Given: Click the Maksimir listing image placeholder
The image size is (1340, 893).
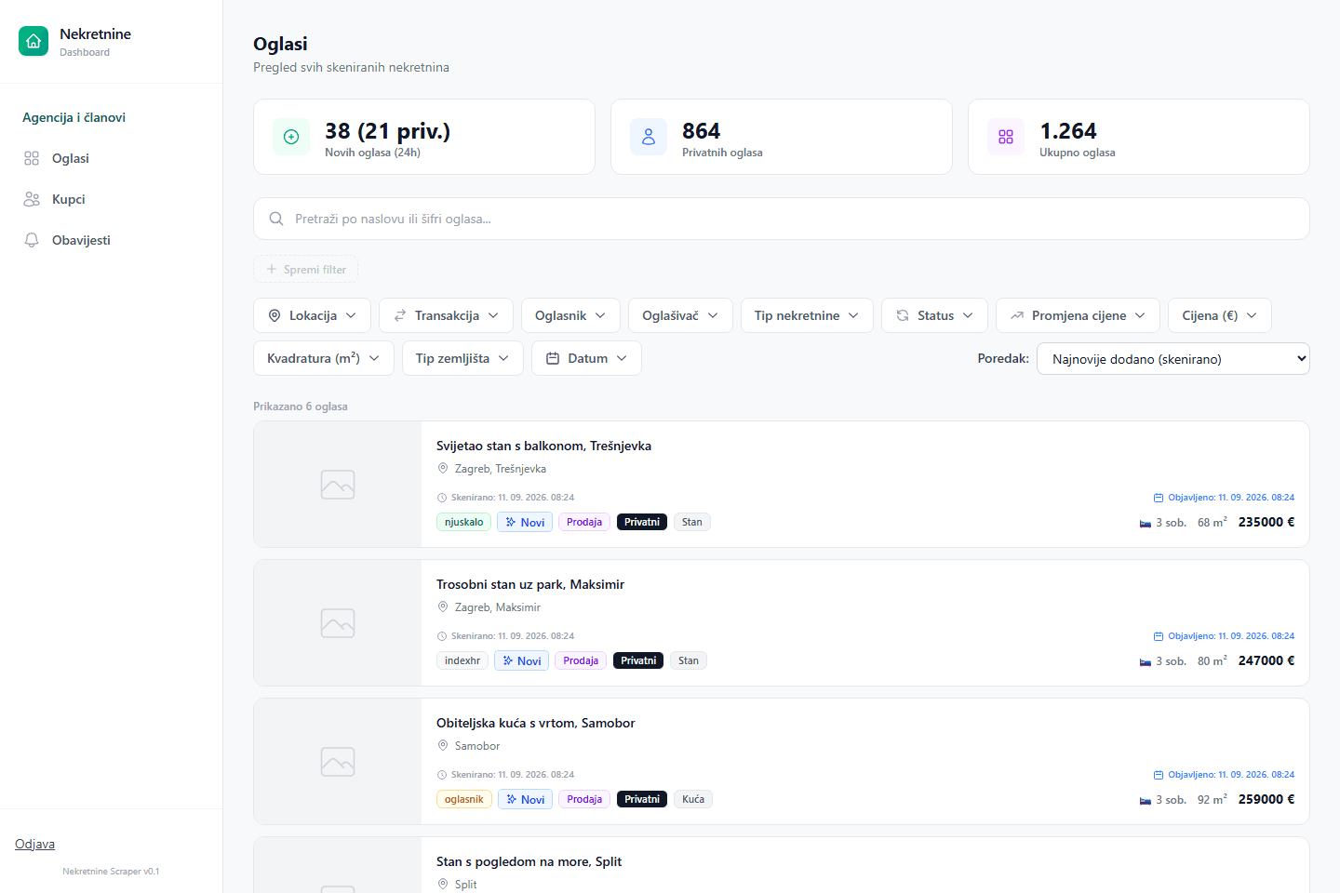Looking at the screenshot, I should [x=338, y=623].
